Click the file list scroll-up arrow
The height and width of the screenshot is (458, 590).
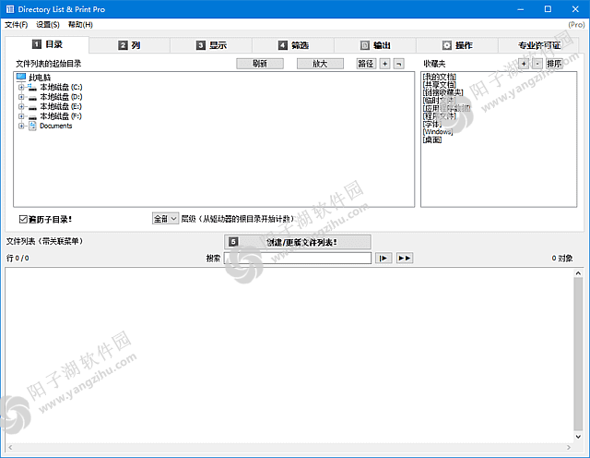(578, 273)
